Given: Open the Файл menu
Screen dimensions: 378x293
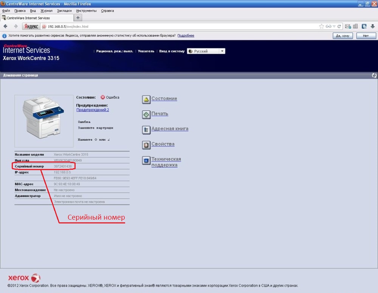Looking at the screenshot, I should (x=6, y=11).
